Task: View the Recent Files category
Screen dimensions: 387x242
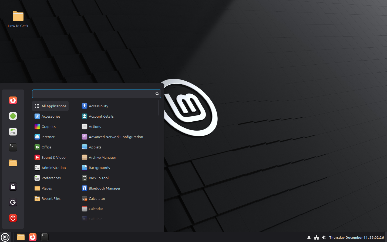Action: pos(51,198)
